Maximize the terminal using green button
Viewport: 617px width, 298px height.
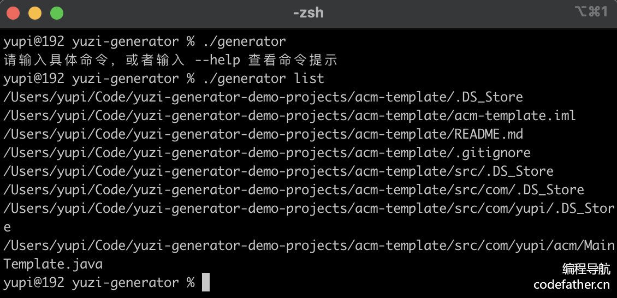point(57,13)
